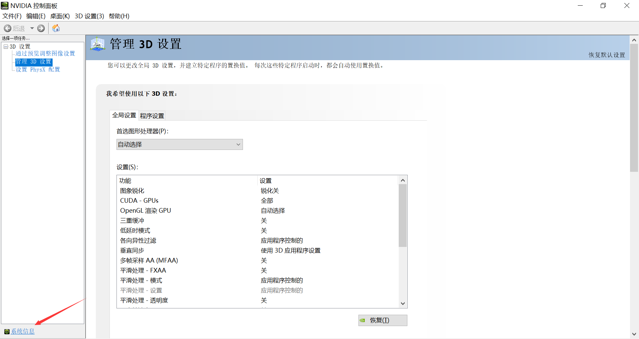Select the 各向异性过滤 setting row
Screen dimensions: 639x339
258,241
